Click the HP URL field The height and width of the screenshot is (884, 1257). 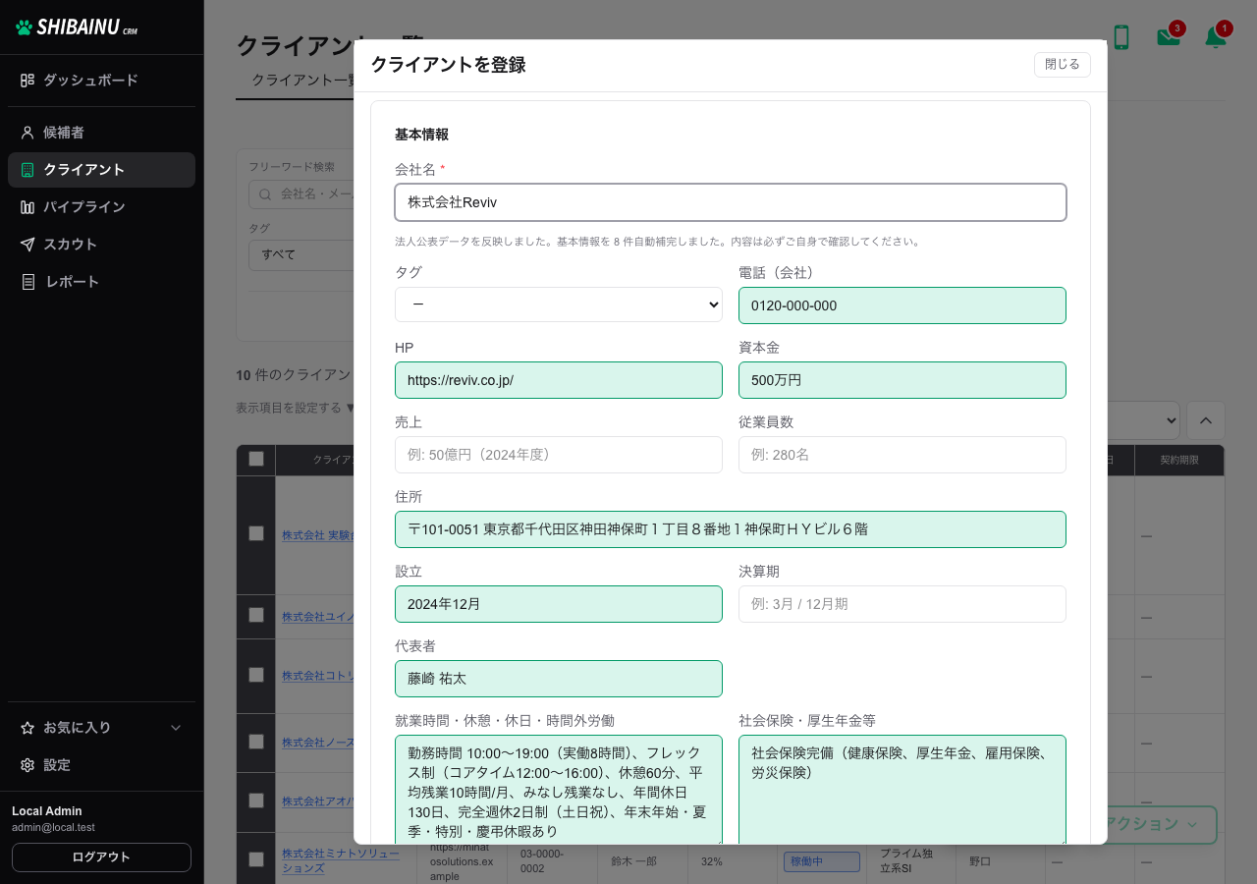point(559,380)
